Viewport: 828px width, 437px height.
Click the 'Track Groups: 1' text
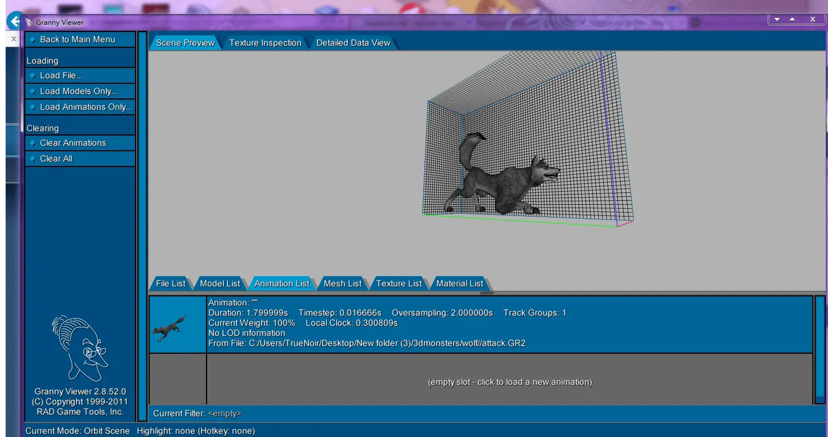[x=535, y=313]
